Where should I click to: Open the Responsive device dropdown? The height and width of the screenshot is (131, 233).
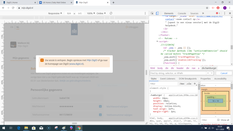coord(55,13)
